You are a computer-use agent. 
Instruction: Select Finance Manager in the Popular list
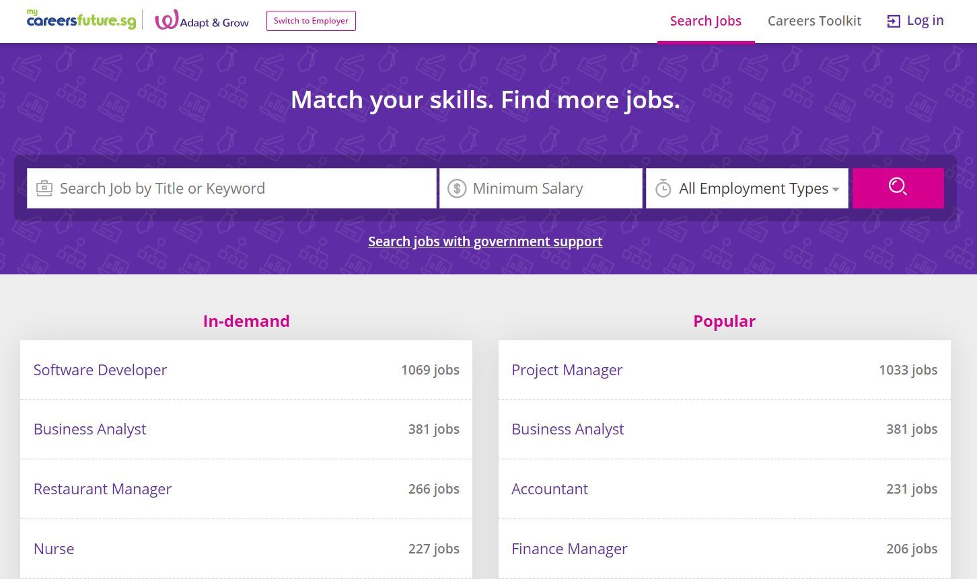569,549
